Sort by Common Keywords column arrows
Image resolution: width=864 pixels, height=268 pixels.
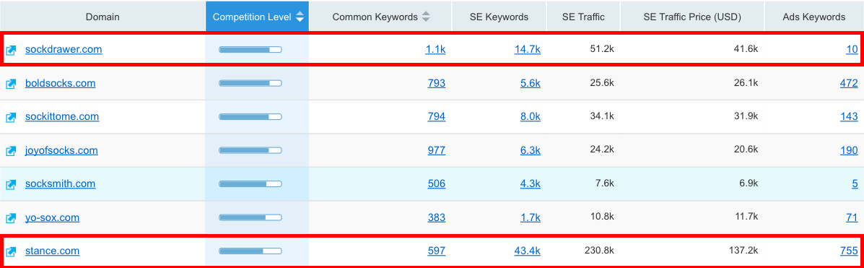point(425,17)
